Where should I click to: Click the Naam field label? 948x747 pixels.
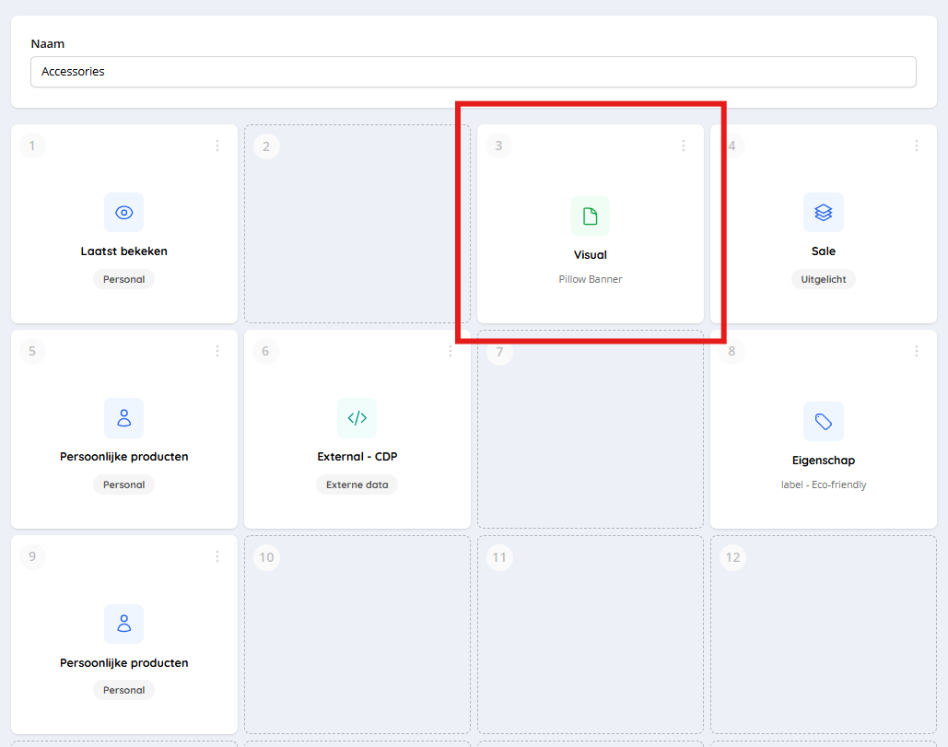(48, 44)
